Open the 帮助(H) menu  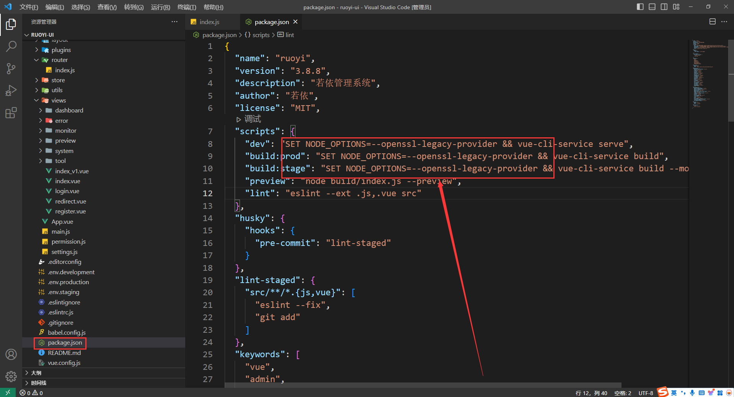tap(214, 7)
